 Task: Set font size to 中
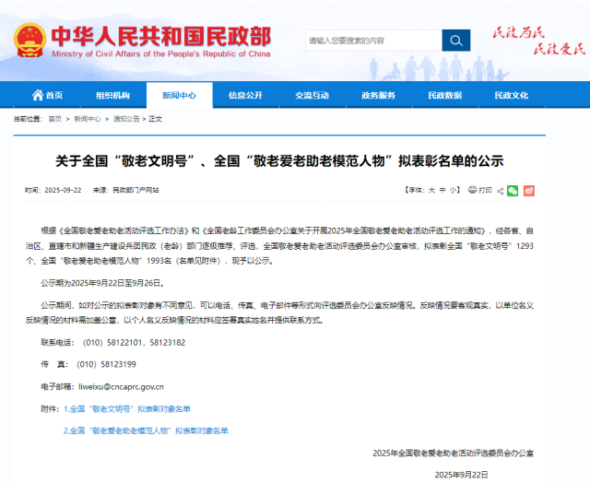(442, 190)
